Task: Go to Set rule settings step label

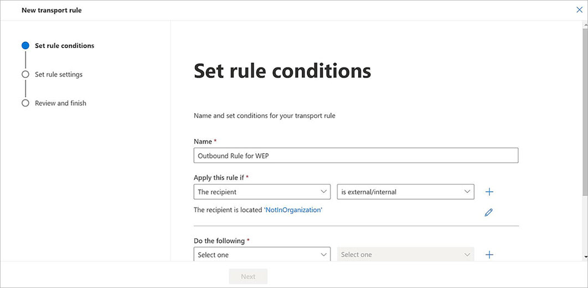Action: pyautogui.click(x=59, y=75)
